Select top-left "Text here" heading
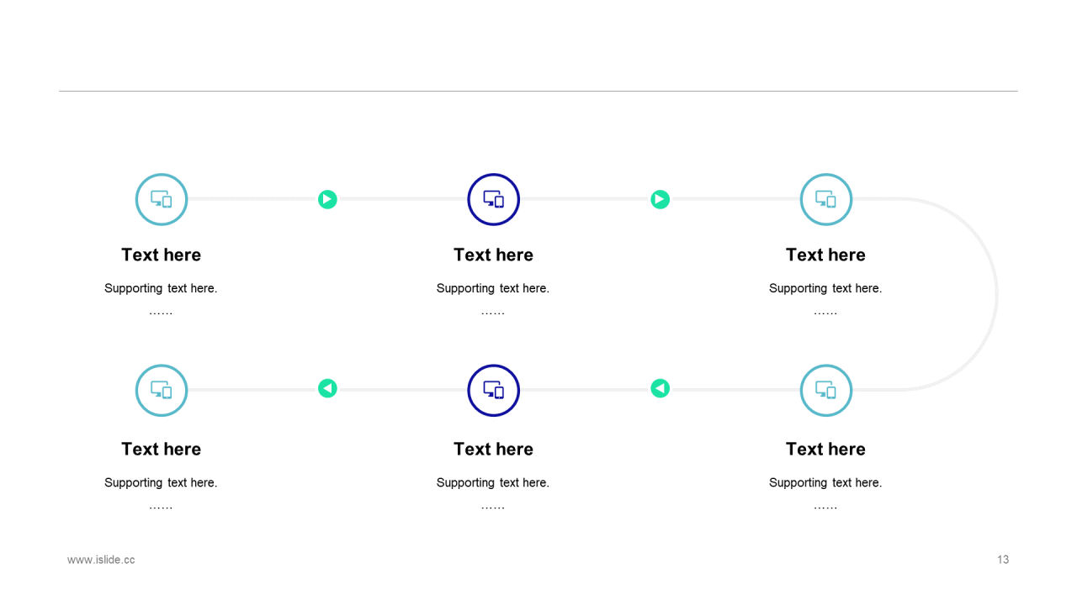 point(162,255)
